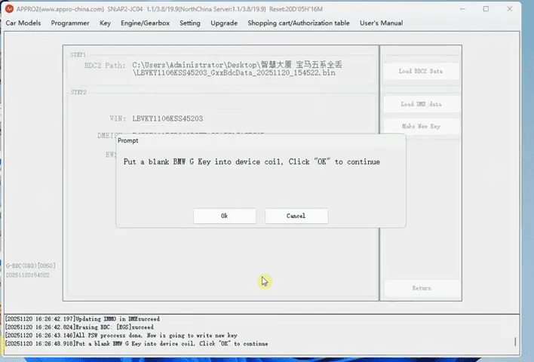Open the Engine/Gearbox menu
The height and width of the screenshot is (362, 534).
[146, 23]
